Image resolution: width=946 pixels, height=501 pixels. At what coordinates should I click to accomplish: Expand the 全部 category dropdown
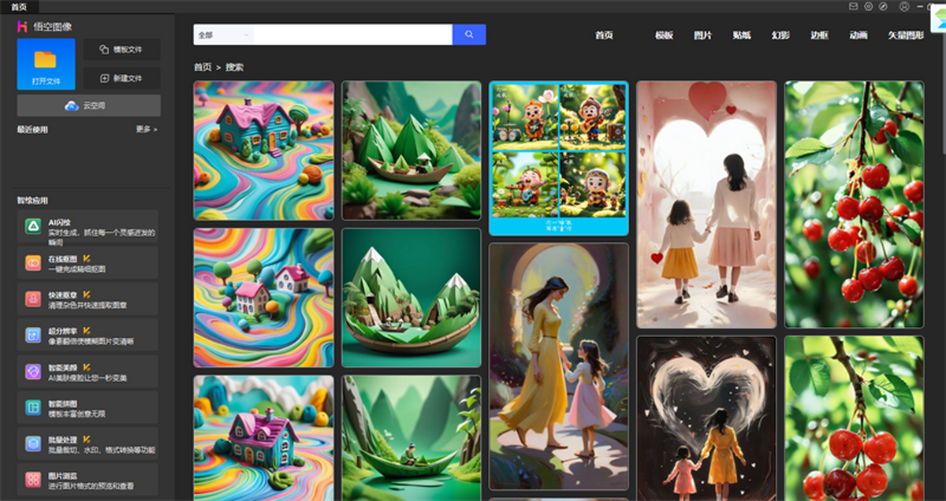[223, 35]
